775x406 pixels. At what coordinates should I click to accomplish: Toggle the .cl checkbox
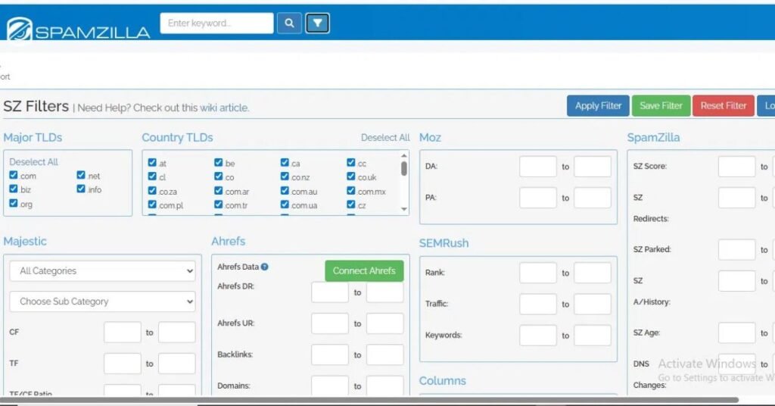[152, 176]
